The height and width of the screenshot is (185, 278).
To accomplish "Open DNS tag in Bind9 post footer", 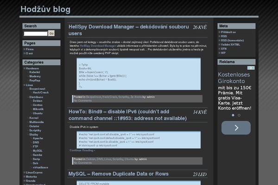I will [x=100, y=159].
